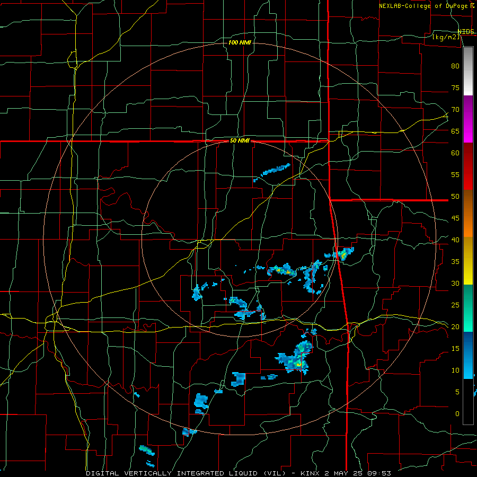
Task: Click the legend value 25
Action: pyautogui.click(x=455, y=305)
